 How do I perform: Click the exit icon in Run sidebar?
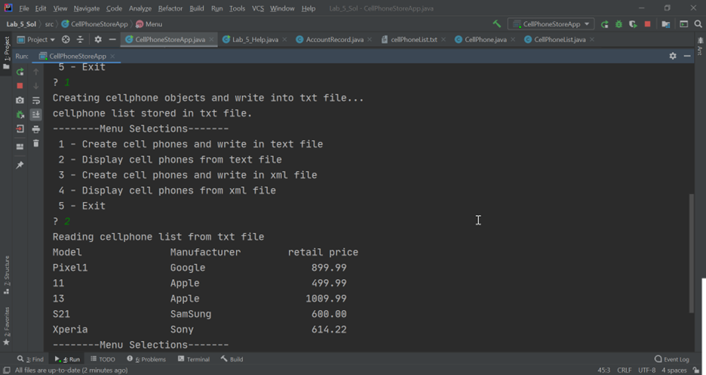click(20, 129)
